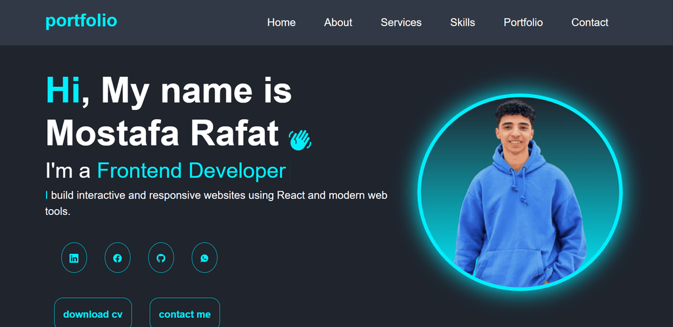
Task: Click the waving hand icon
Action: [300, 139]
